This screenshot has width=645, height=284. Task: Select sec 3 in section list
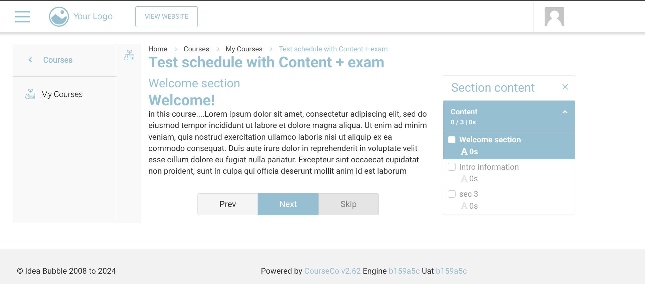click(x=468, y=194)
